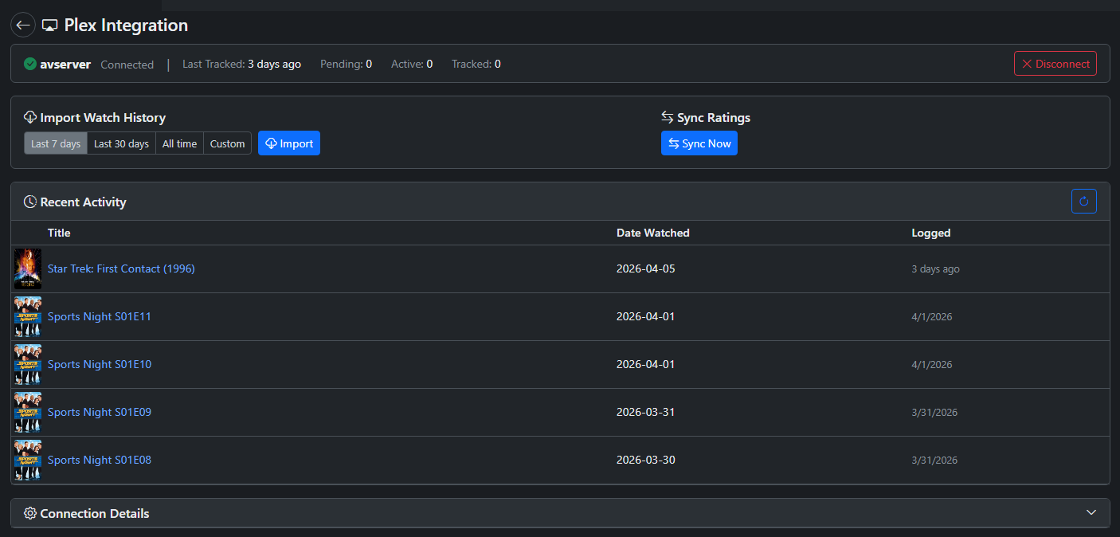Image resolution: width=1120 pixels, height=537 pixels.
Task: Click the Import button
Action: point(288,143)
